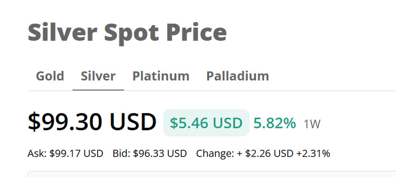Click the $96.33 USD bid value
The height and width of the screenshot is (177, 396).
(160, 154)
